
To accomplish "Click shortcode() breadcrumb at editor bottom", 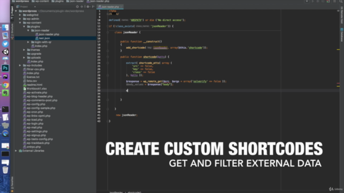I will [134, 192].
